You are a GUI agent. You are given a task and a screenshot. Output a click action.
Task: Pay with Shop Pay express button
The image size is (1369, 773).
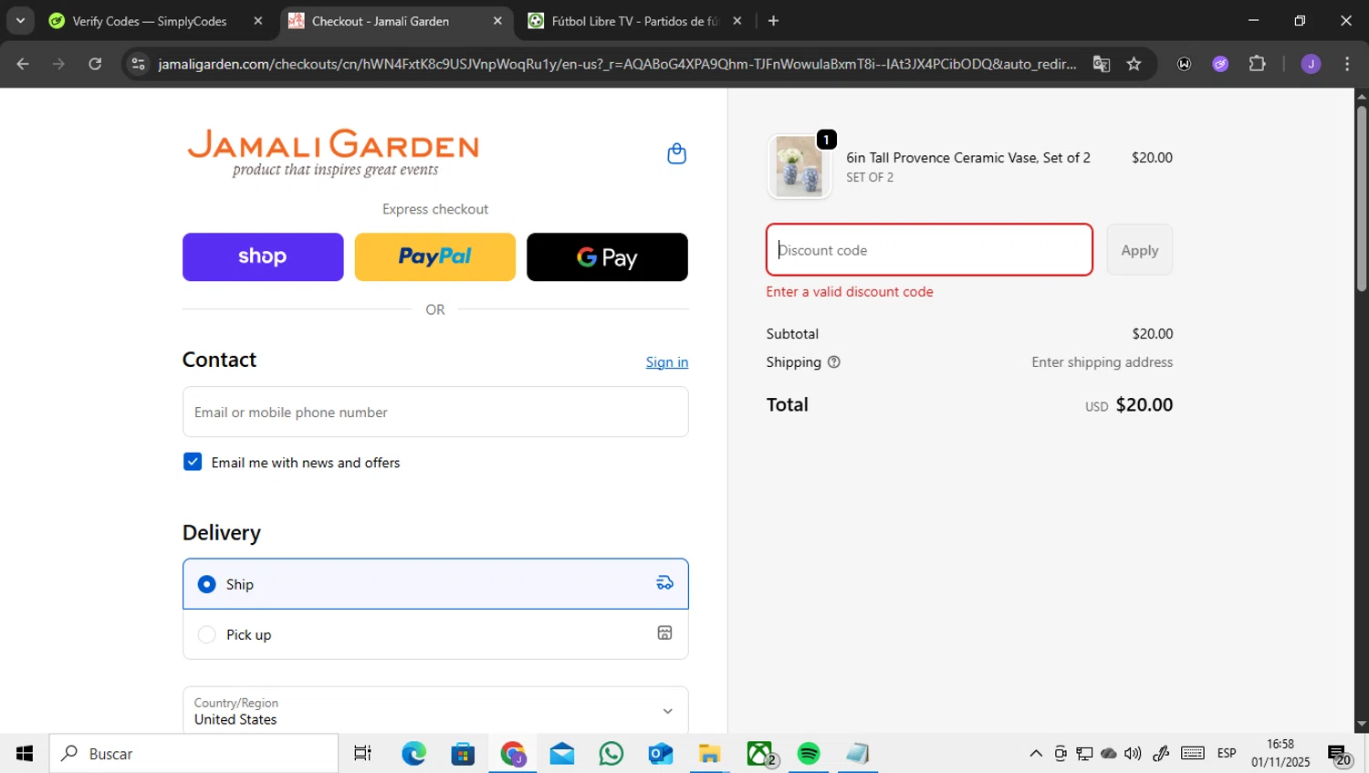pyautogui.click(x=263, y=256)
